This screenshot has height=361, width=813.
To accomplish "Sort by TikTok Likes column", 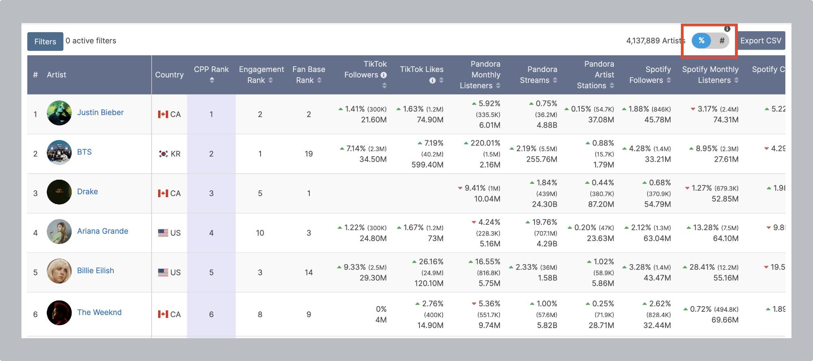I will (x=441, y=80).
